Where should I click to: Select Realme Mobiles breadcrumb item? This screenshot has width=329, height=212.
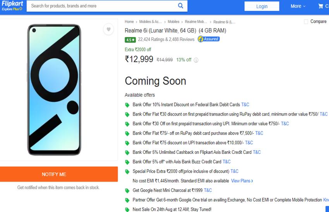coord(196,22)
